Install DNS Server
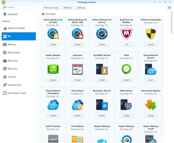 tap(126, 115)
